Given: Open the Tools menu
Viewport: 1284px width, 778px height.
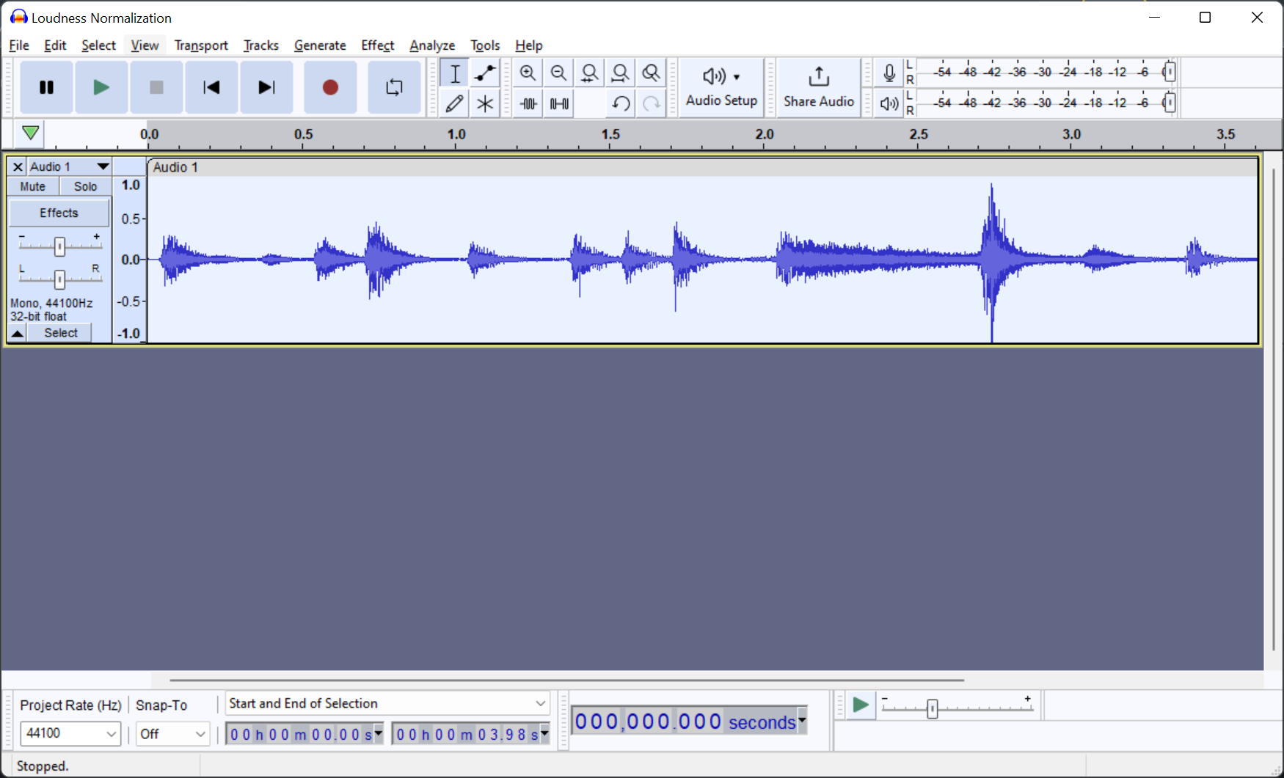Looking at the screenshot, I should click(x=485, y=45).
